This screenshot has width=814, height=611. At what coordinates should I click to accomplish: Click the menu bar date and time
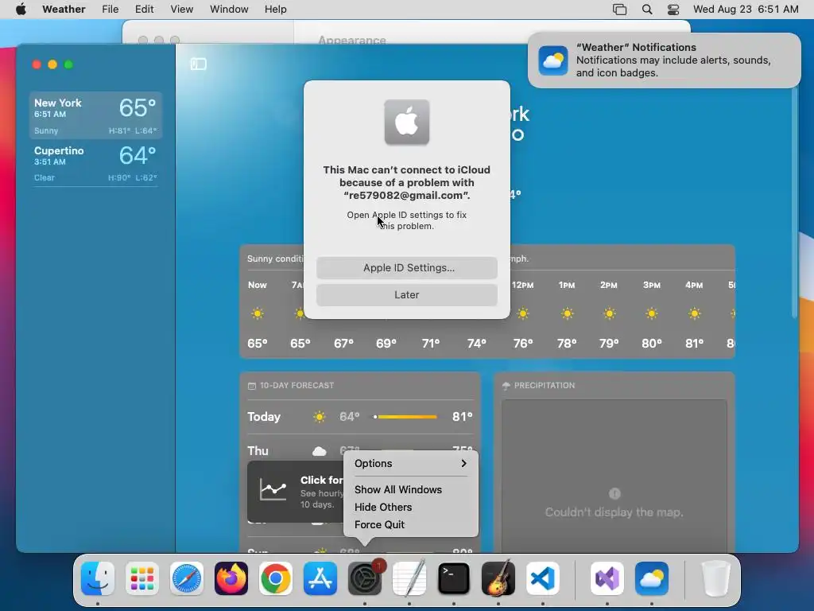746,10
